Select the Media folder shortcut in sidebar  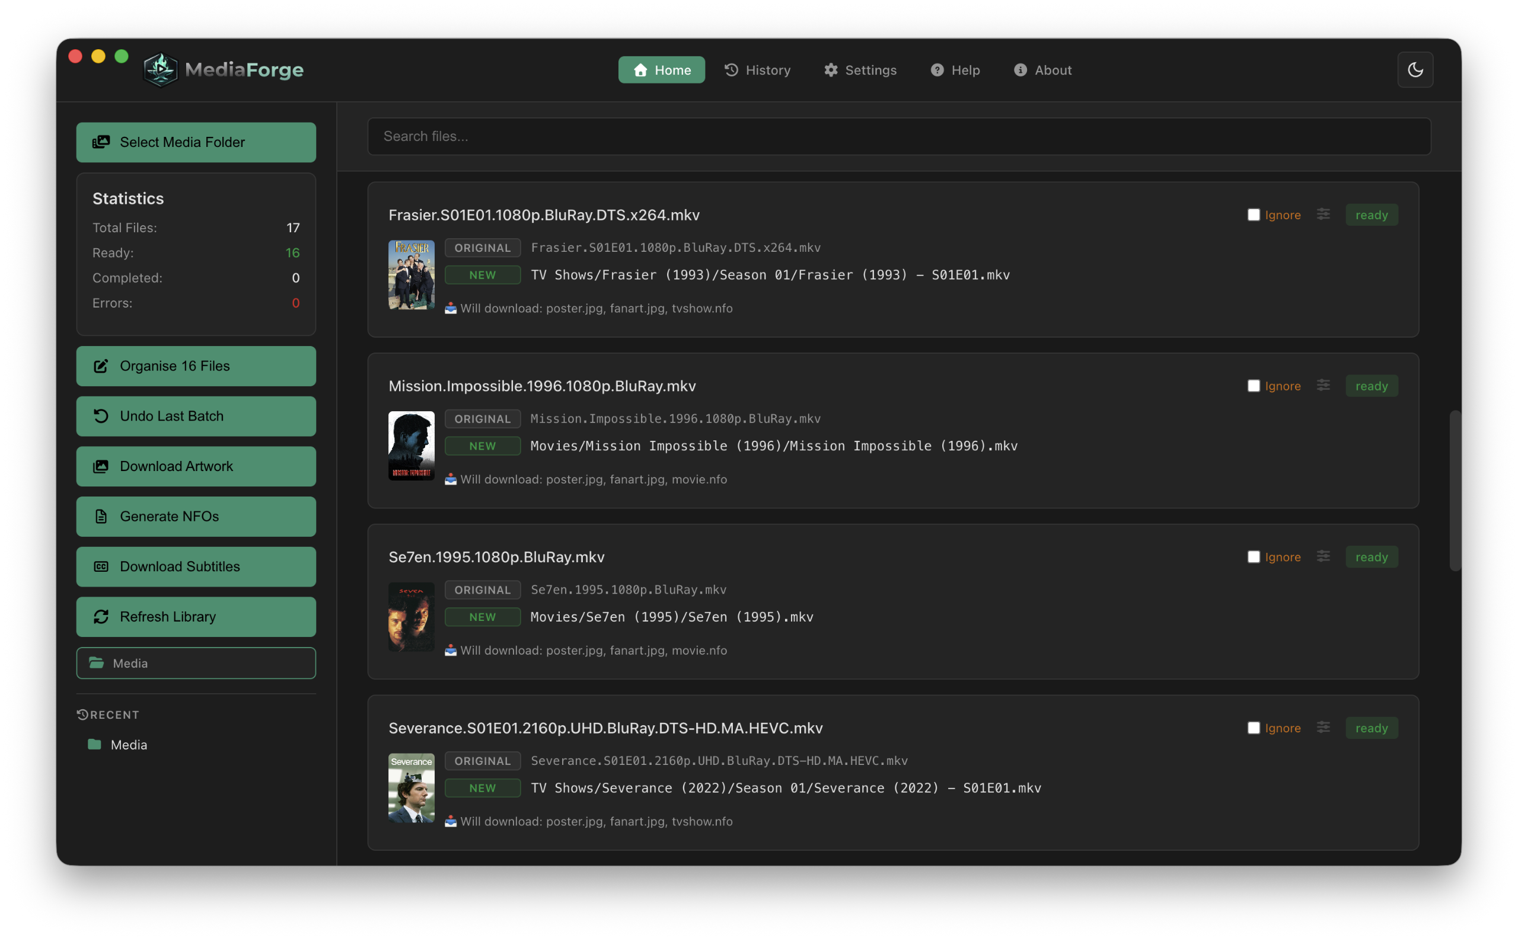click(195, 663)
